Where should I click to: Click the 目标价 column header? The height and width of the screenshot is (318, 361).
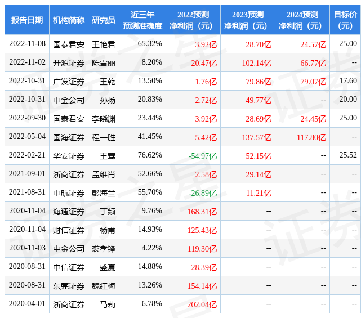(345, 20)
